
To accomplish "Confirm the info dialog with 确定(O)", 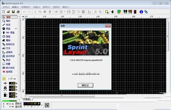I will 85,85.
